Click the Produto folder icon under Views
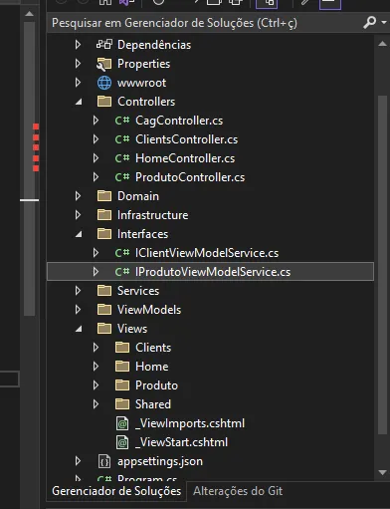The image size is (390, 509). [x=122, y=385]
